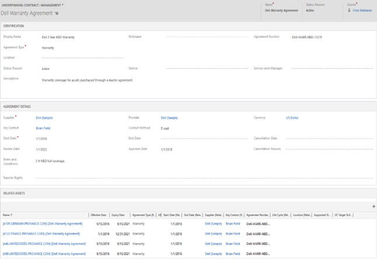Sort grid by Start Date (Rel.) column header
377x259 pixels.
(x=172, y=215)
